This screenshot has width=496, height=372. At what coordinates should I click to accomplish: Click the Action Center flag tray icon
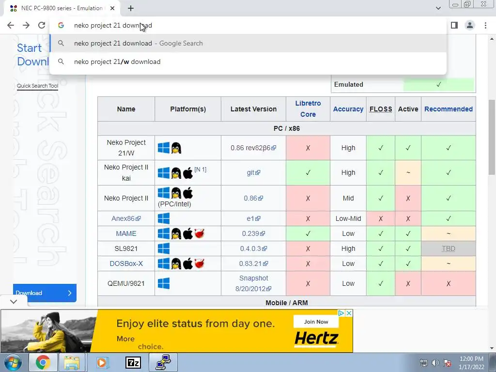click(x=447, y=363)
